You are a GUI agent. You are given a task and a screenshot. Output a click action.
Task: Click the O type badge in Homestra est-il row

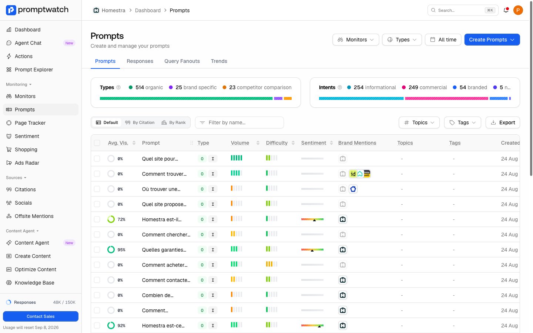pyautogui.click(x=202, y=219)
